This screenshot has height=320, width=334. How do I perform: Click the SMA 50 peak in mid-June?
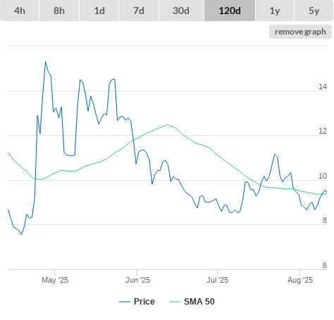168,124
